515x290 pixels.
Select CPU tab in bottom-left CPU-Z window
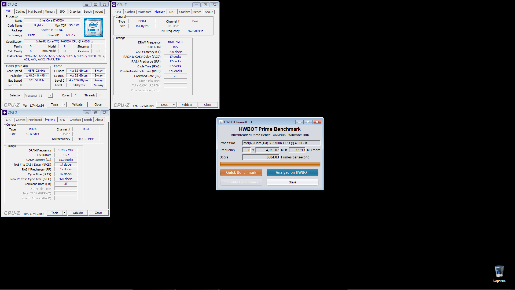click(9, 120)
